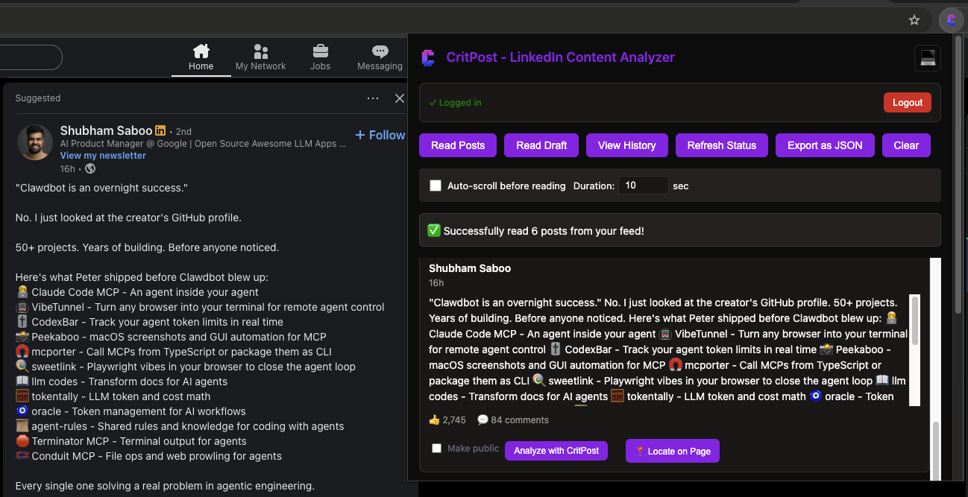Log out of CritPost

(907, 102)
